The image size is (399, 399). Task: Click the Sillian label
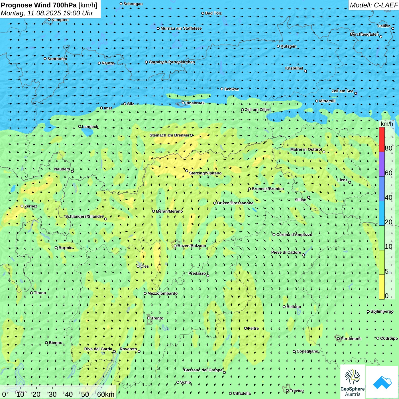point(300,200)
